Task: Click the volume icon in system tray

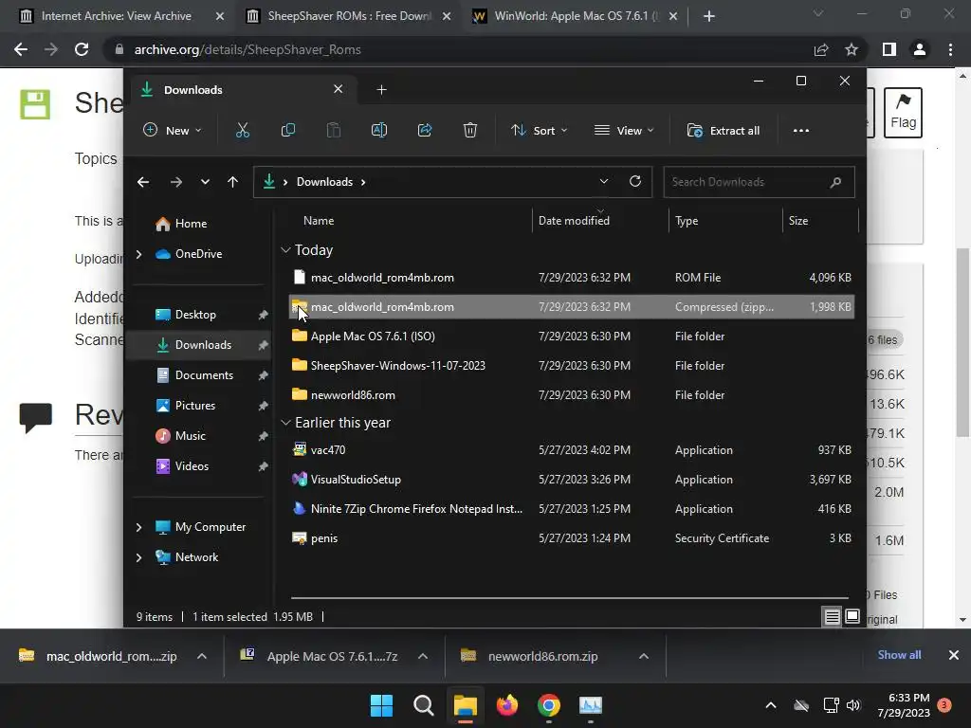Action: pyautogui.click(x=853, y=705)
